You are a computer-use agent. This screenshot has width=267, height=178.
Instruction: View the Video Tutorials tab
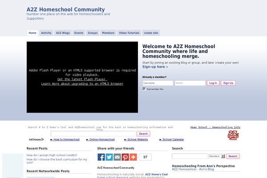click(x=129, y=33)
